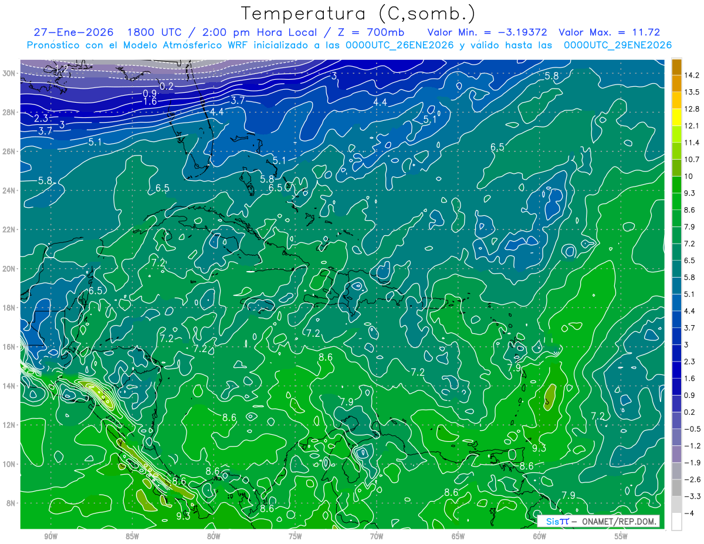Image resolution: width=704 pixels, height=544 pixels.
Task: Click the color bar label '-4'
Action: [x=690, y=513]
